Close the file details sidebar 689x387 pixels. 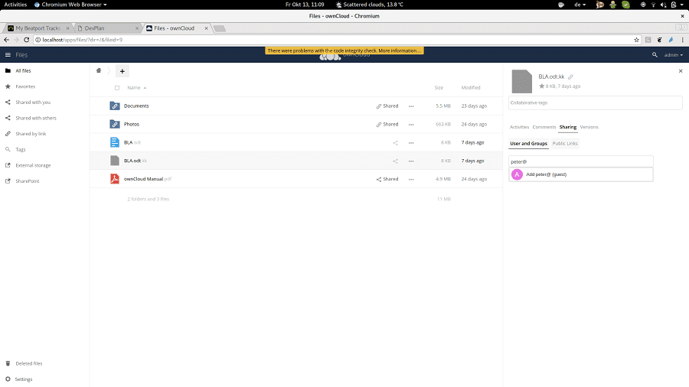(681, 70)
